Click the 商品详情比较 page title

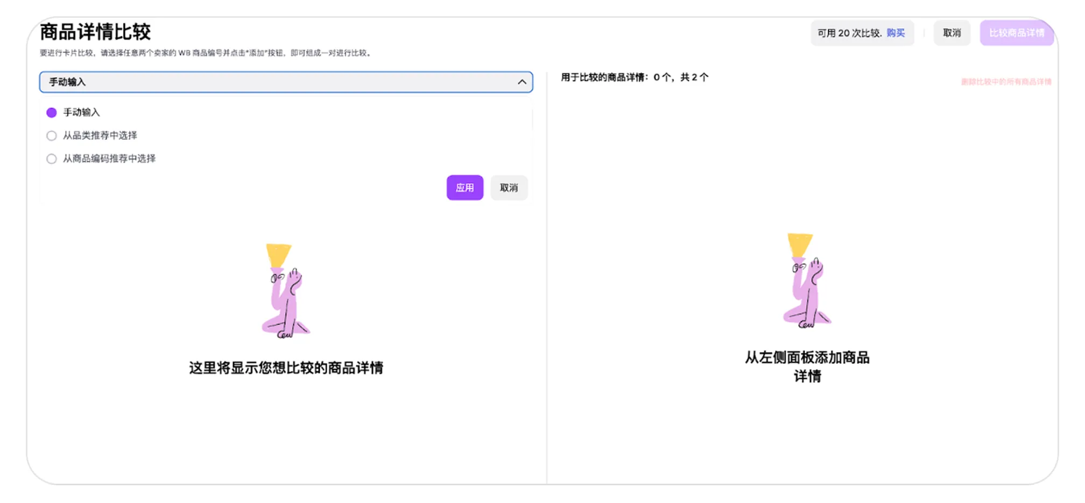click(95, 32)
